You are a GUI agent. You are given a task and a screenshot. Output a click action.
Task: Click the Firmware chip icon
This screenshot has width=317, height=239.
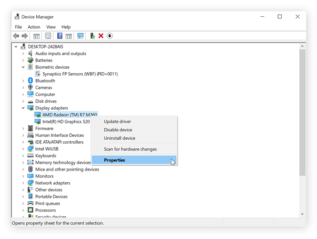[x=30, y=128]
